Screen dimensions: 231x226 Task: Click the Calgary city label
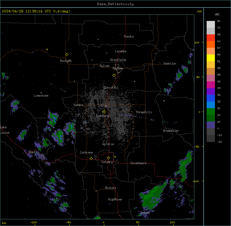point(107,162)
